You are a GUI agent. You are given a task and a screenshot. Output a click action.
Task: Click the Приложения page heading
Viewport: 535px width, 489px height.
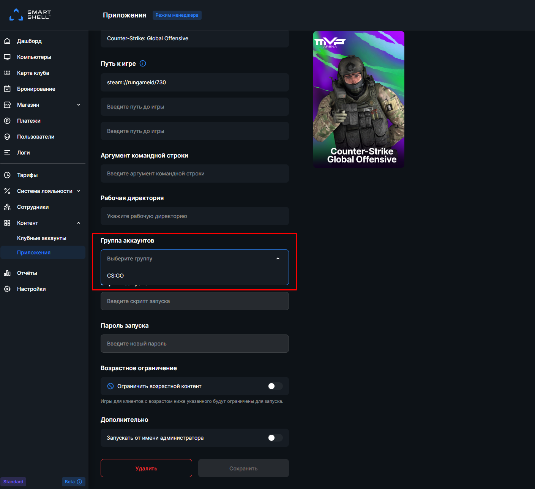click(x=125, y=15)
